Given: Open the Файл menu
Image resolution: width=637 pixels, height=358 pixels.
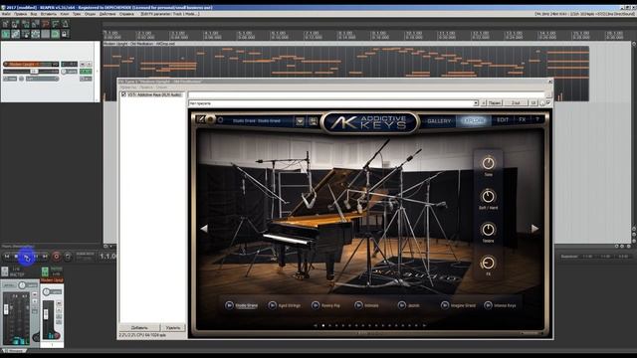Looking at the screenshot, I should pyautogui.click(x=6, y=14).
